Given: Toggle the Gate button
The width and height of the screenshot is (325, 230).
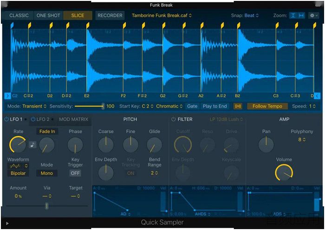Looking at the screenshot, I should [192, 106].
